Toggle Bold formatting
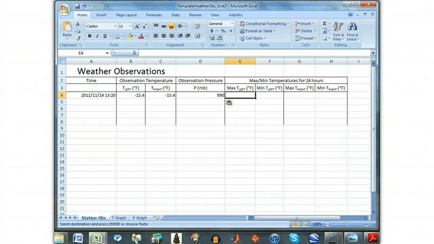This screenshot has width=434, height=244. click(90, 36)
